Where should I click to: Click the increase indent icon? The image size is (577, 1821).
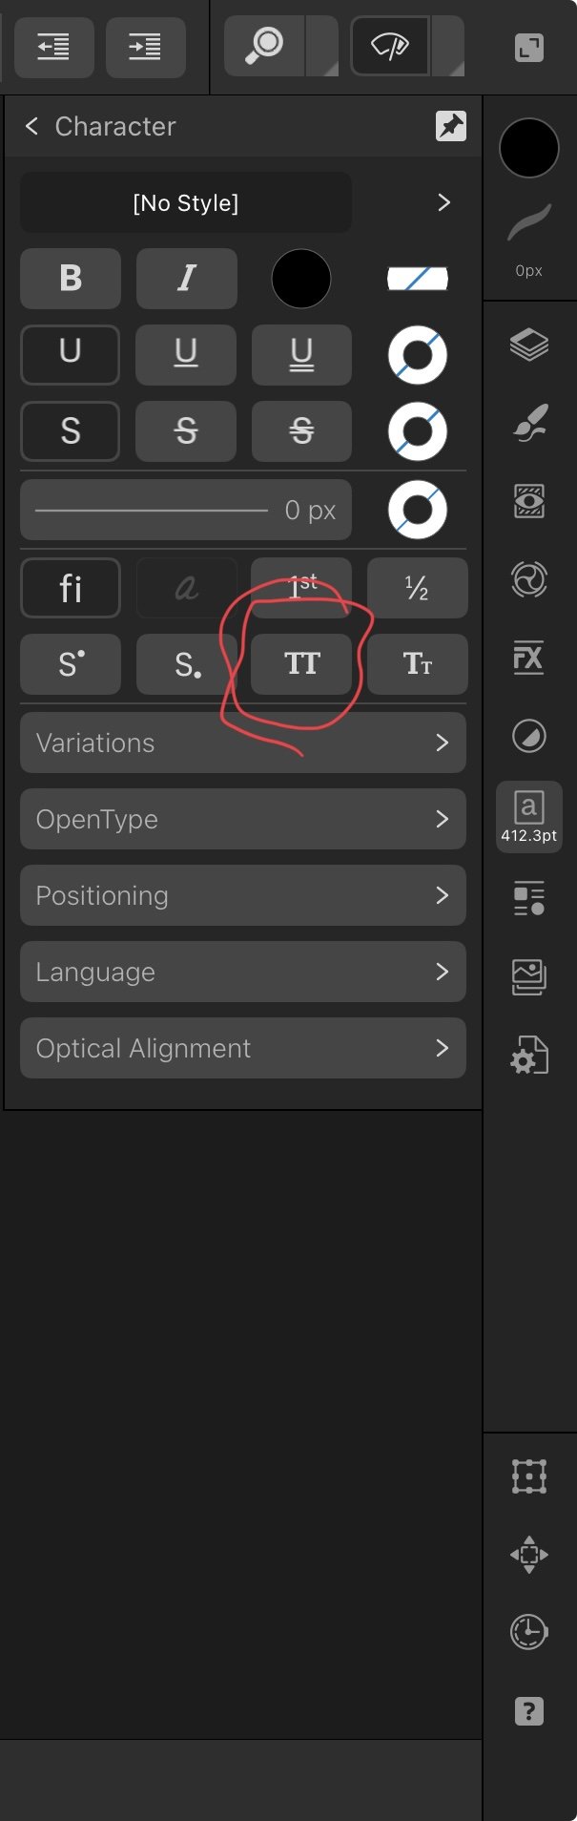[x=145, y=47]
